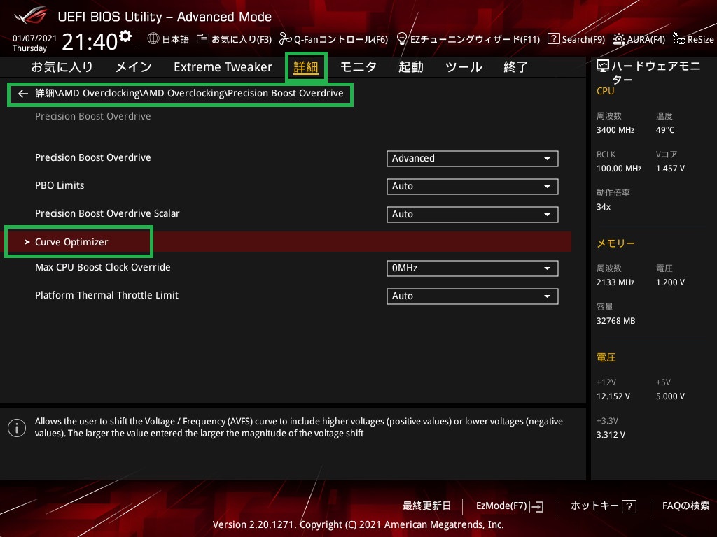The image size is (717, 537).
Task: Switch to EzMode(F7)
Action: pyautogui.click(x=510, y=506)
